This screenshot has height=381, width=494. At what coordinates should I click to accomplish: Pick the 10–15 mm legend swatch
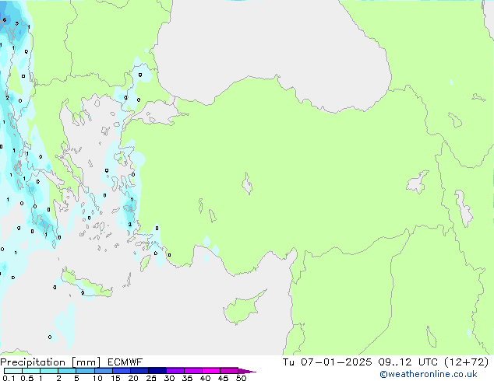104,371
